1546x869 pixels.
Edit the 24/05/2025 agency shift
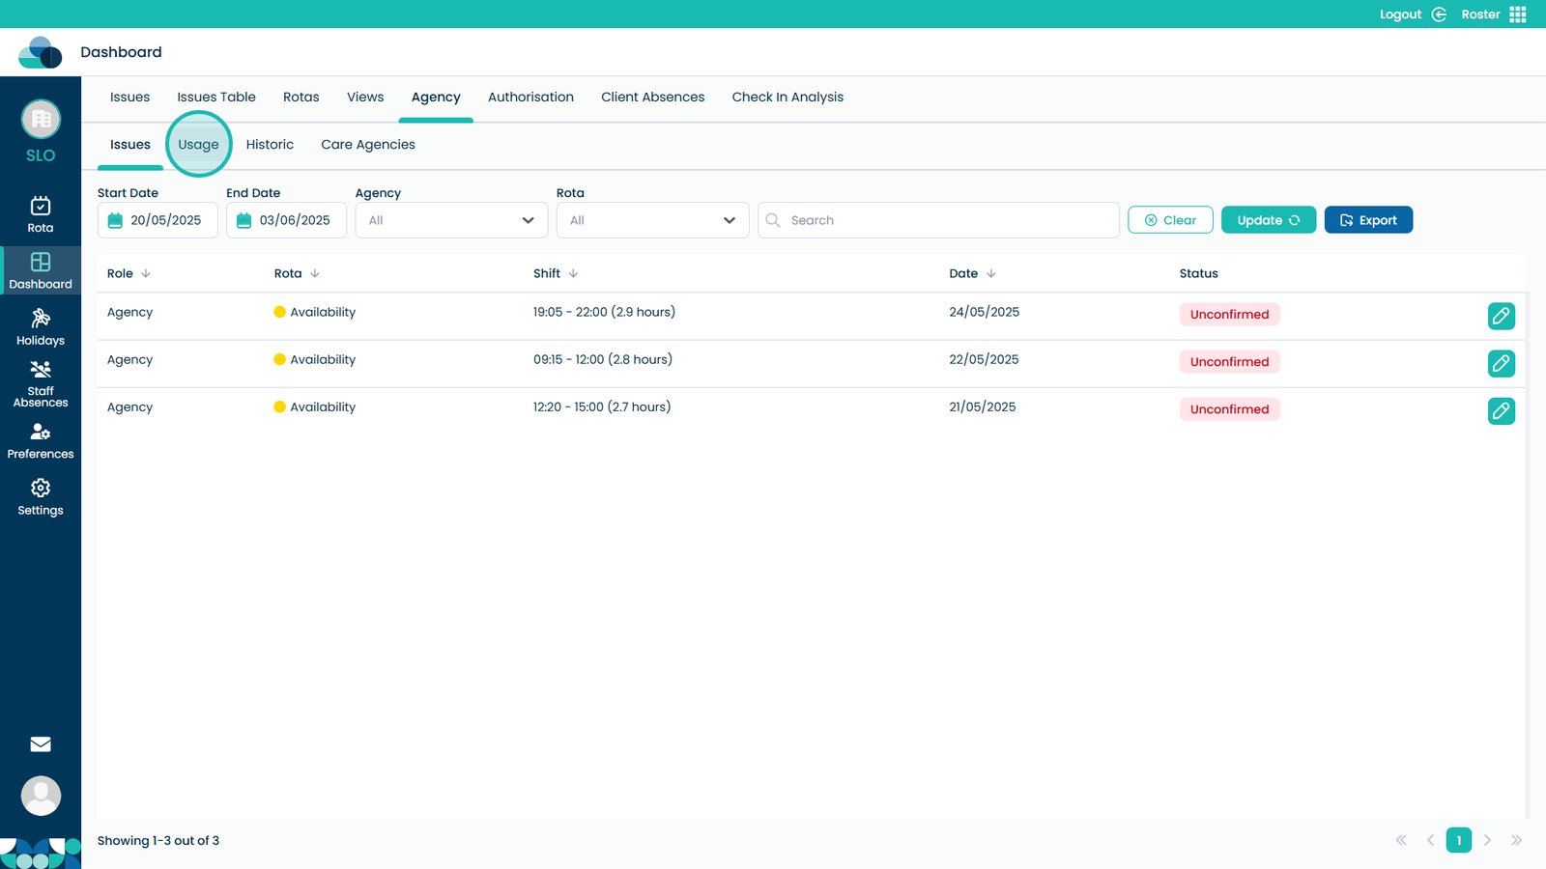coord(1501,316)
